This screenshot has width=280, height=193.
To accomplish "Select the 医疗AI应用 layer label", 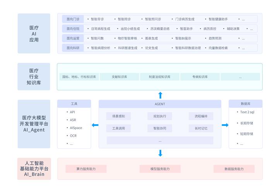I will point(34,34).
